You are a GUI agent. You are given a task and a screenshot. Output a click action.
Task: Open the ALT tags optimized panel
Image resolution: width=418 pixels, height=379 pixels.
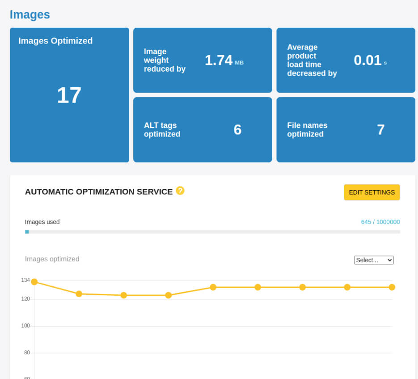point(202,129)
